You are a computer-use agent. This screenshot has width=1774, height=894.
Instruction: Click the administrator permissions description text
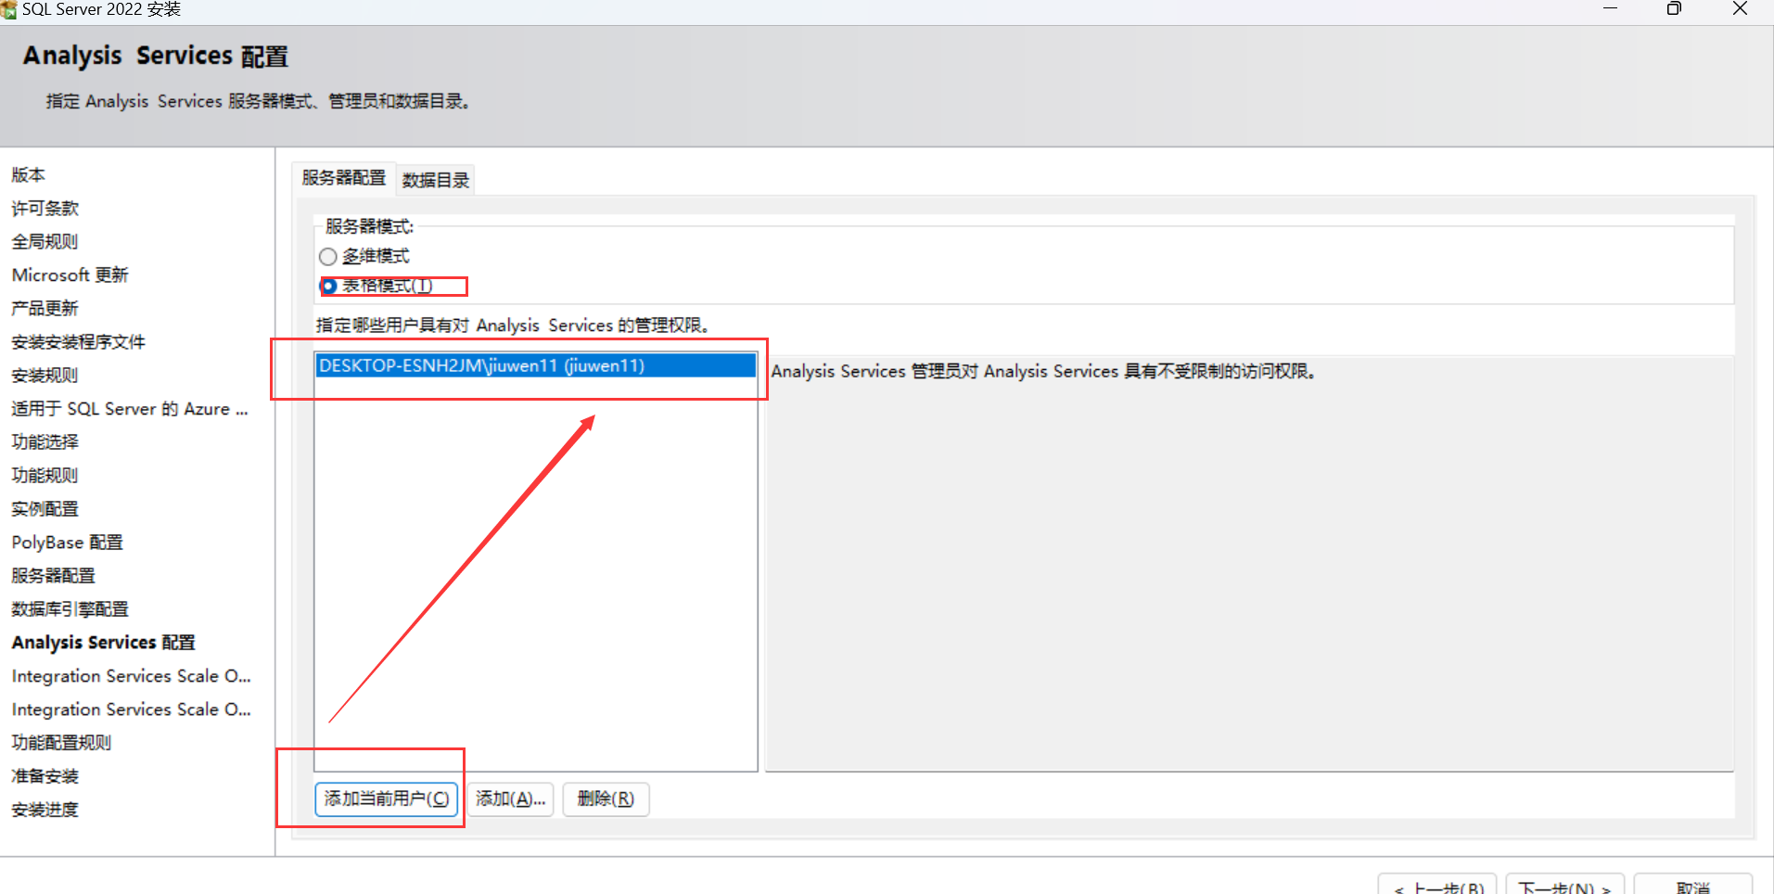tap(1043, 371)
